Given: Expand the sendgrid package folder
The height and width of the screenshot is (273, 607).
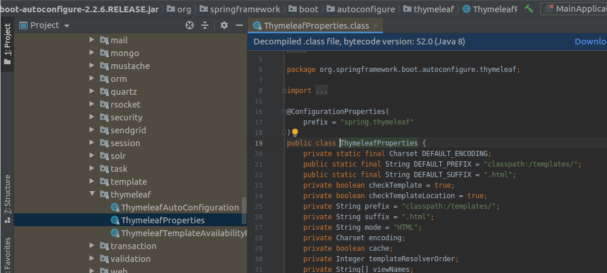Looking at the screenshot, I should pyautogui.click(x=92, y=130).
